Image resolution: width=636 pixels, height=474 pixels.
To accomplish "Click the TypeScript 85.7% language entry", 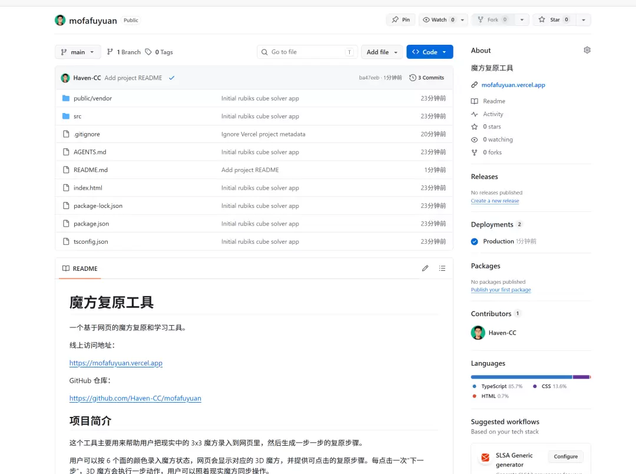I will (497, 386).
